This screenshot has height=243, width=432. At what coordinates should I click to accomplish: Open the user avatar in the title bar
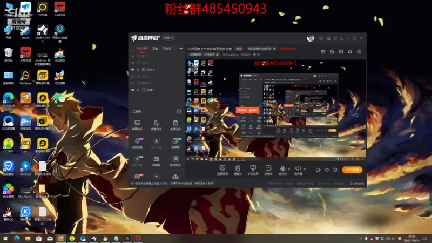310,38
